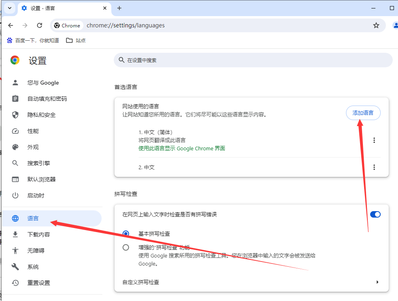
Task: Click the green 使用此语言显示 Google Chrome 界面 text
Action: [182, 148]
